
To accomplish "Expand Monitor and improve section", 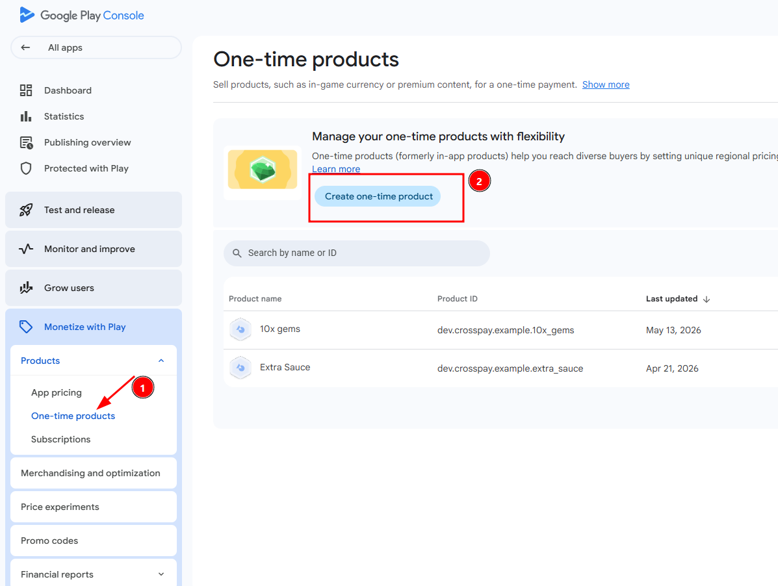I will (94, 249).
